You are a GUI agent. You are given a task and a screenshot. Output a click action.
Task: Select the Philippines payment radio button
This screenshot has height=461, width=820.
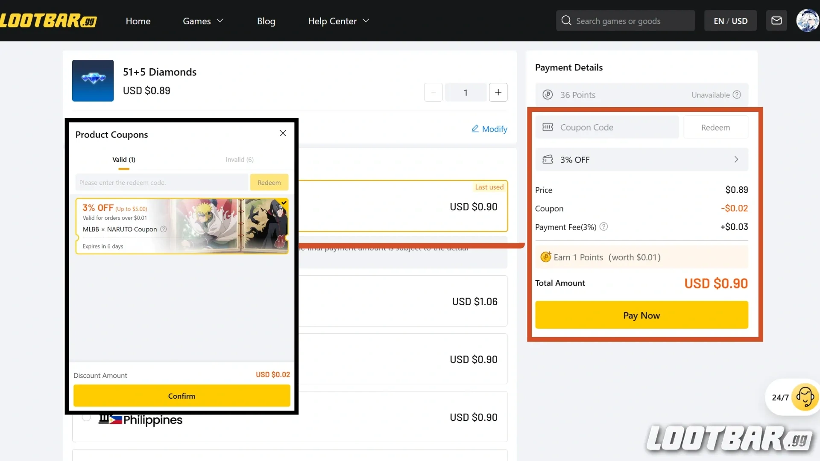pyautogui.click(x=86, y=417)
